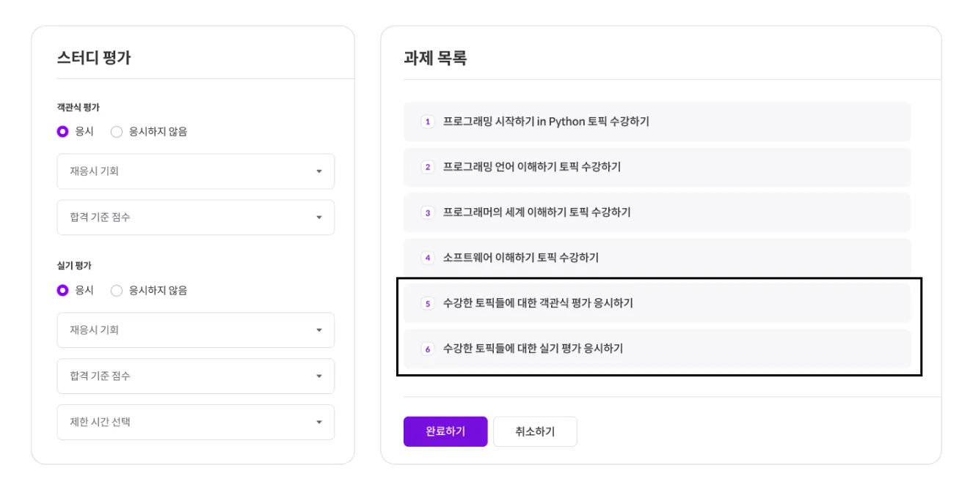Screen dimensions: 973x490
Task: Click number 2 badge in task list
Action: tap(428, 167)
